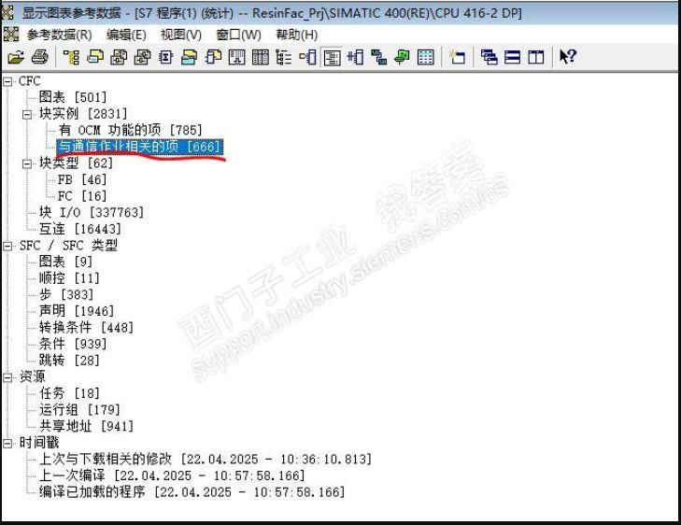This screenshot has height=525, width=681.
Task: Select the 运行组 [179] item
Action: click(x=79, y=409)
